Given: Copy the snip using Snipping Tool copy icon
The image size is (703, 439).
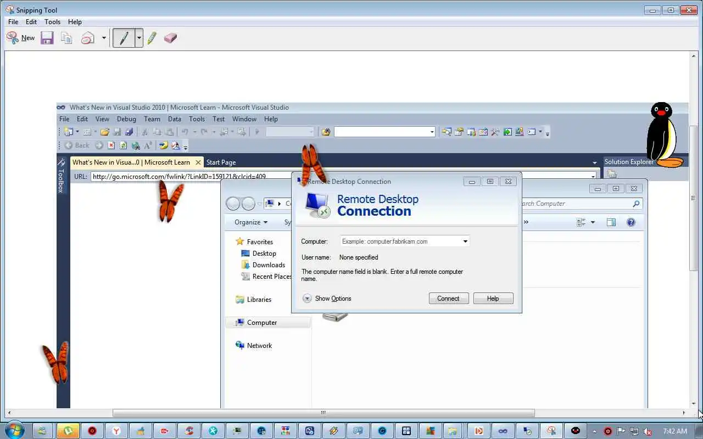Looking at the screenshot, I should (x=66, y=38).
